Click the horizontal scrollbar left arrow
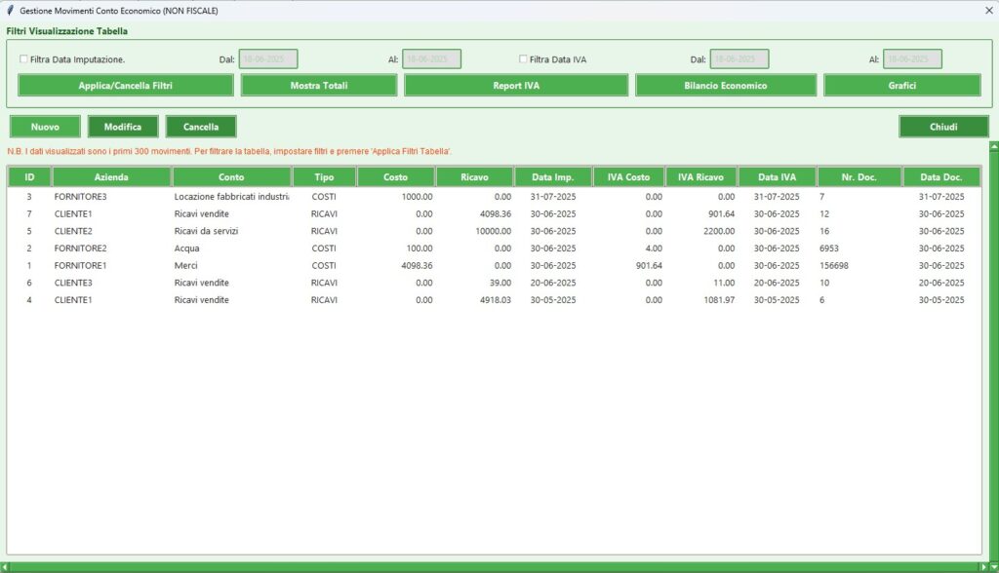The width and height of the screenshot is (999, 573). tap(5, 566)
